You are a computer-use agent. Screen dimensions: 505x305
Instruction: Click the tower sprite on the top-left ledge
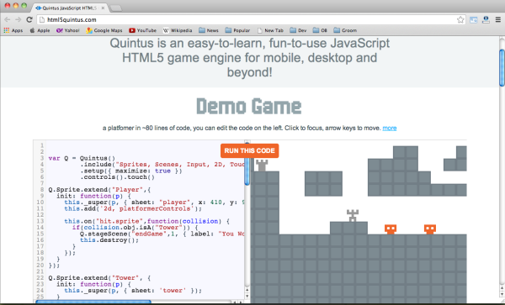pyautogui.click(x=262, y=165)
